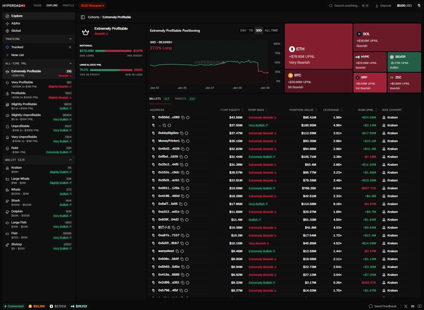Switch to the WALLETS tab
The height and width of the screenshot is (310, 424).
160,99
